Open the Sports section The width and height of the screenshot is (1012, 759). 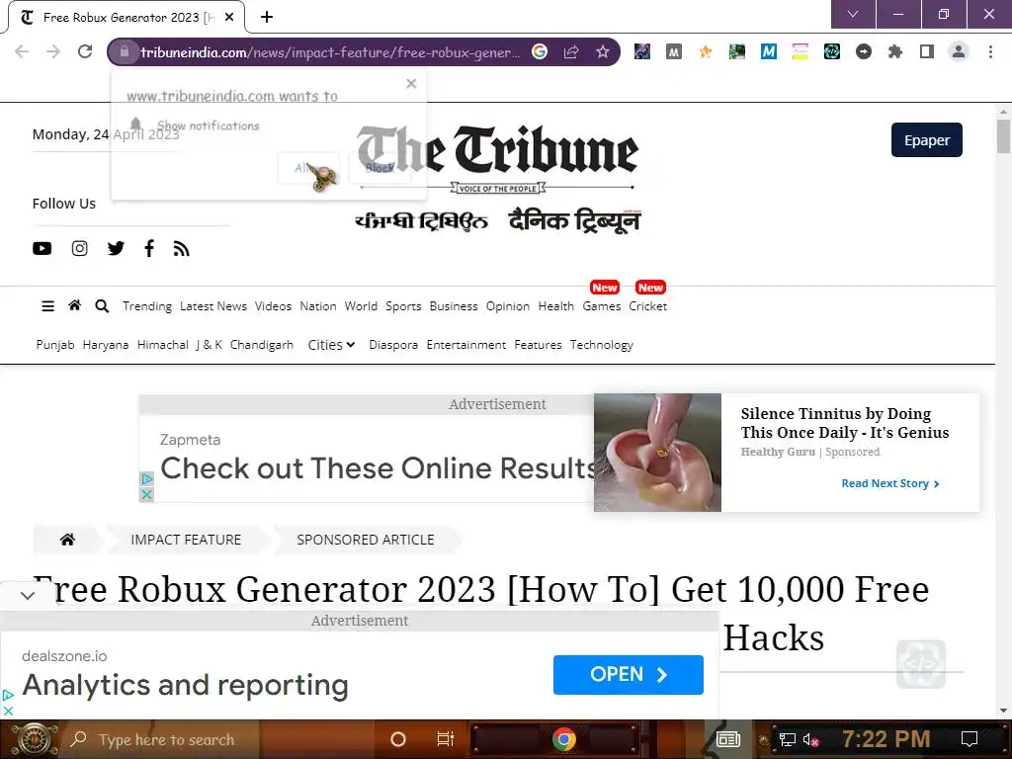[403, 306]
